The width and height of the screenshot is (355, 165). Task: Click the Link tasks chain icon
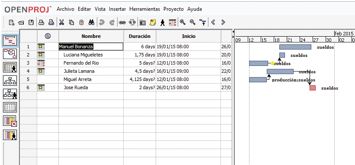click(122, 22)
